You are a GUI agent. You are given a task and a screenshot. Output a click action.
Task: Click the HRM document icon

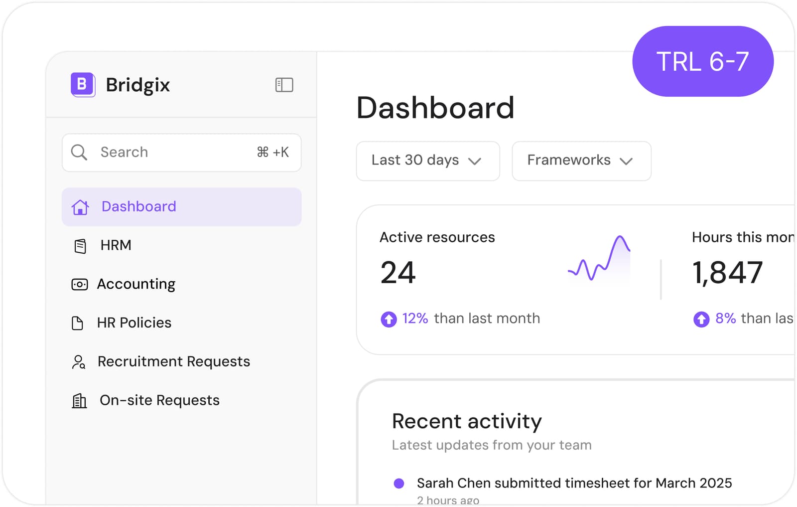tap(80, 246)
